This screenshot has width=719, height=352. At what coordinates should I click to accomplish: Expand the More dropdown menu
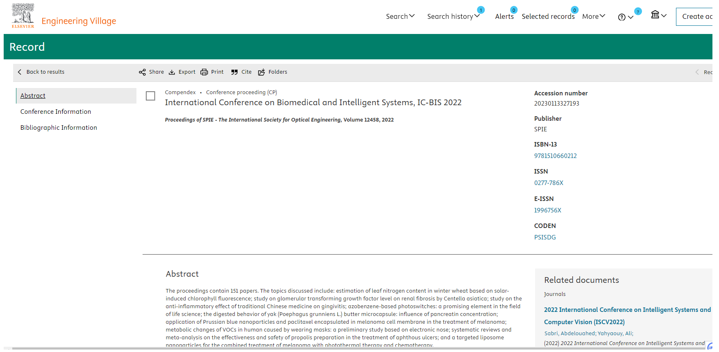[x=593, y=16]
